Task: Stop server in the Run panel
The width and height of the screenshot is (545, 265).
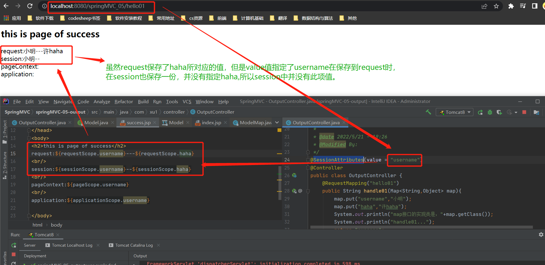Action: pyautogui.click(x=14, y=254)
